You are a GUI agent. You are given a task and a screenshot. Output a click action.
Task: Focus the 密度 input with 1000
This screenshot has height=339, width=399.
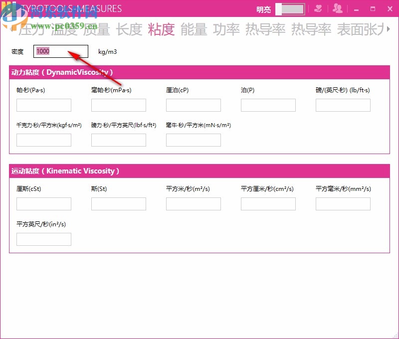click(61, 51)
